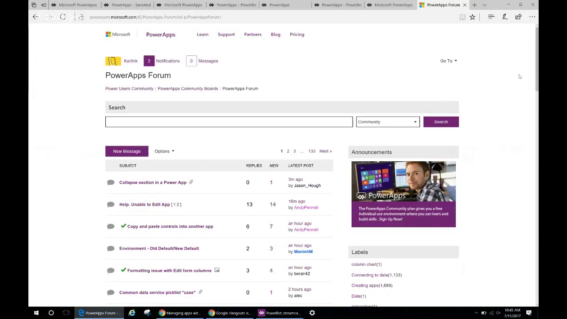Open the Partners menu item
Viewport: 567px width, 319px height.
252,34
